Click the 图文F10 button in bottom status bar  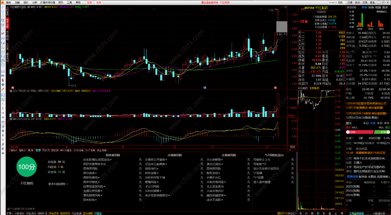tap(282, 213)
